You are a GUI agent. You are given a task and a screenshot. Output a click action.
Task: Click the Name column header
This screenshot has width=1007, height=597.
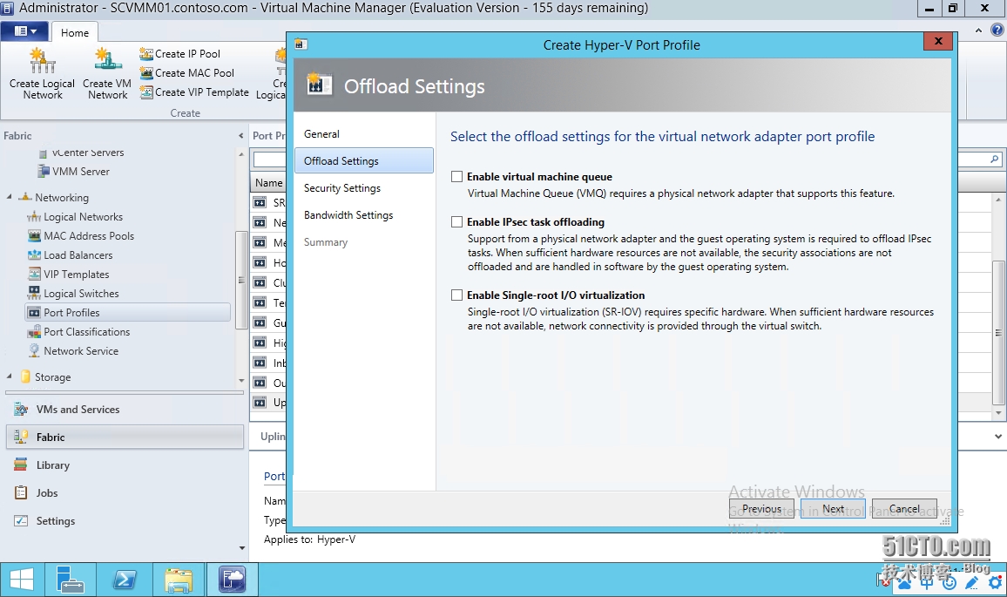tap(268, 182)
